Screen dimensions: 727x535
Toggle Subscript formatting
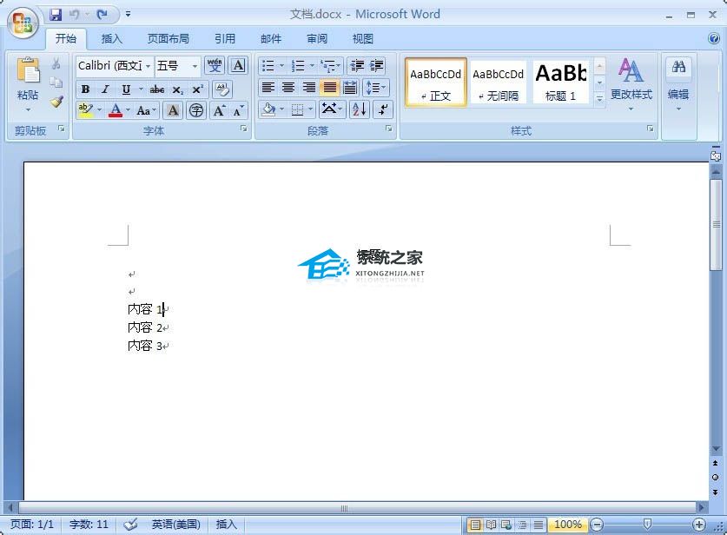[177, 89]
